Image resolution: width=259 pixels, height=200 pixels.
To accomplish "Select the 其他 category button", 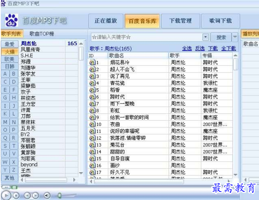I will click(x=10, y=178).
